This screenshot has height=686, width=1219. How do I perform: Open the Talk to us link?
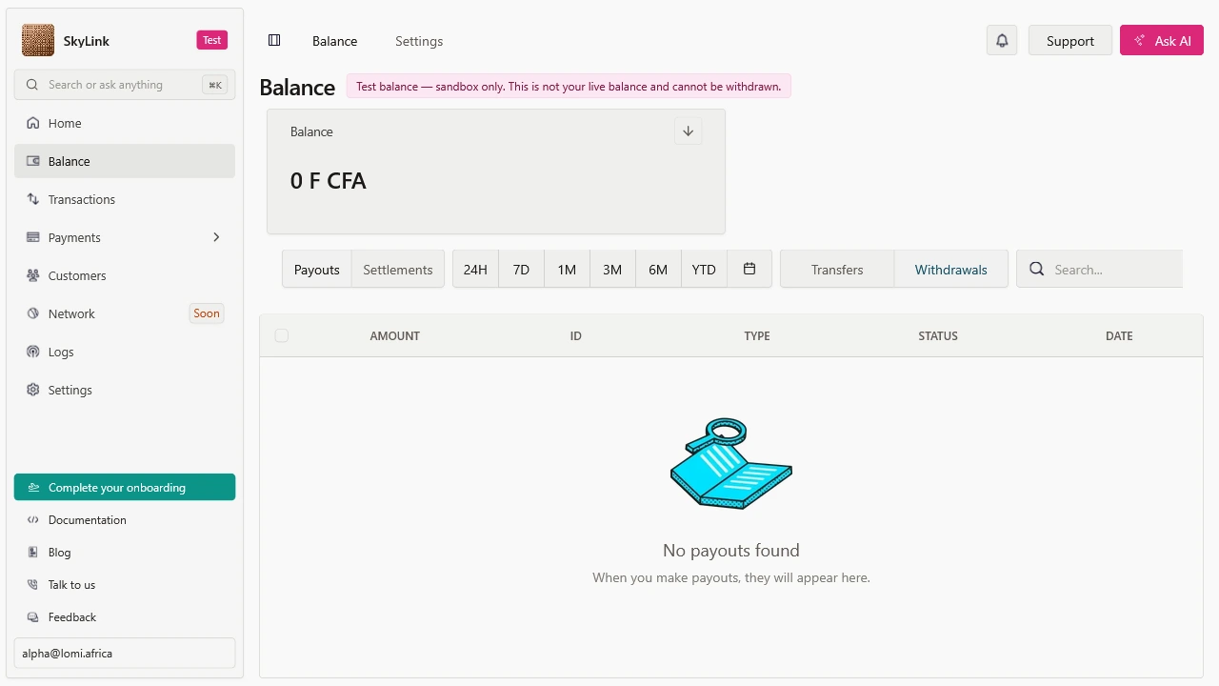tap(125, 585)
